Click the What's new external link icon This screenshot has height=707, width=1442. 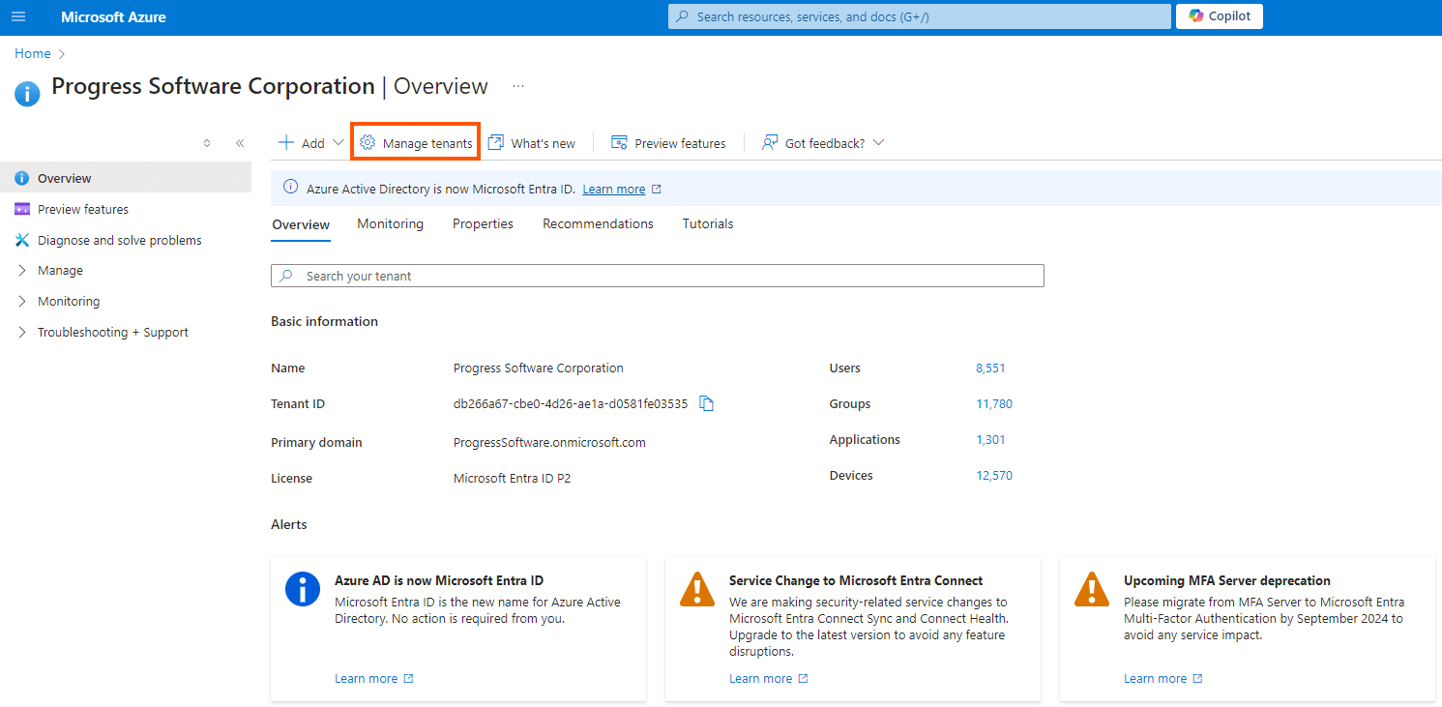(496, 142)
